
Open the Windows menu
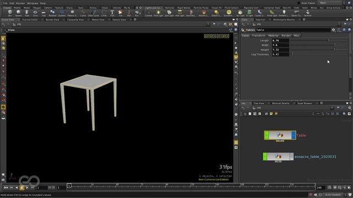point(33,3)
